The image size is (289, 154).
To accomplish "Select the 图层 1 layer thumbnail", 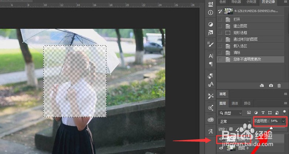I will point(231,139).
